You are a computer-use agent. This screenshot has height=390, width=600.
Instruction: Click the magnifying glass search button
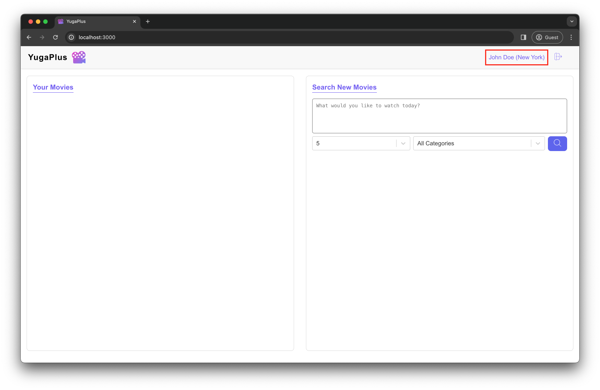pyautogui.click(x=557, y=143)
